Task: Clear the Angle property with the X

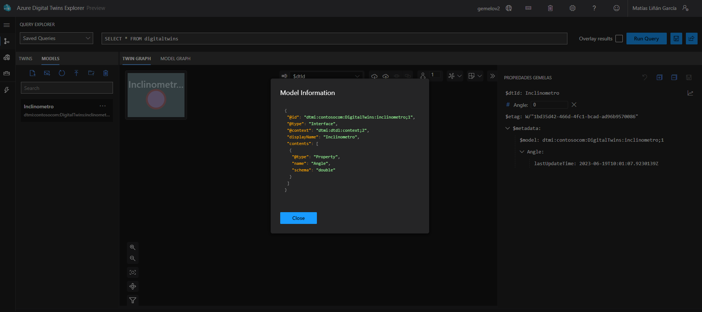Action: [574, 105]
